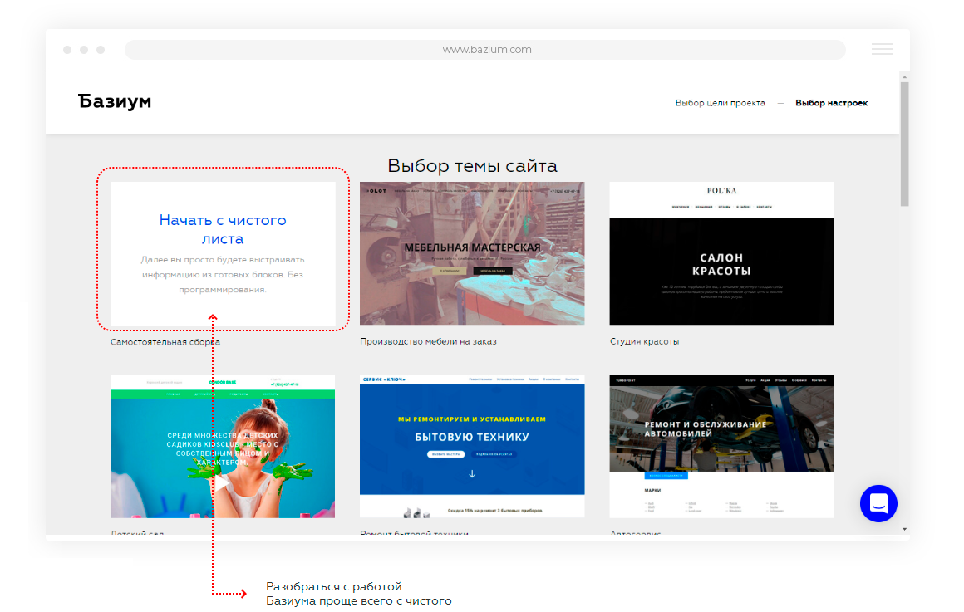Click the first browser window dot

(67, 50)
